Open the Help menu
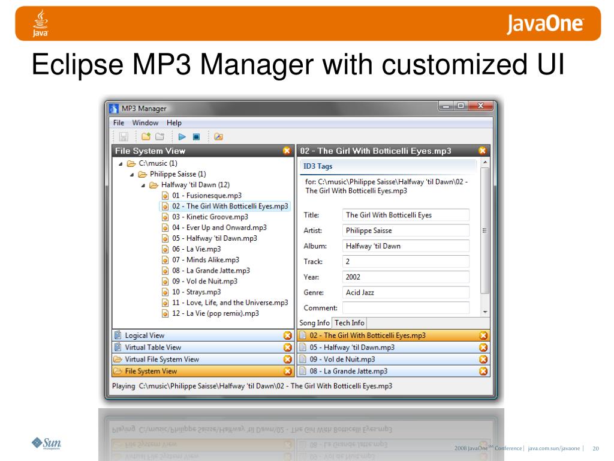The height and width of the screenshot is (461, 614). pos(174,122)
